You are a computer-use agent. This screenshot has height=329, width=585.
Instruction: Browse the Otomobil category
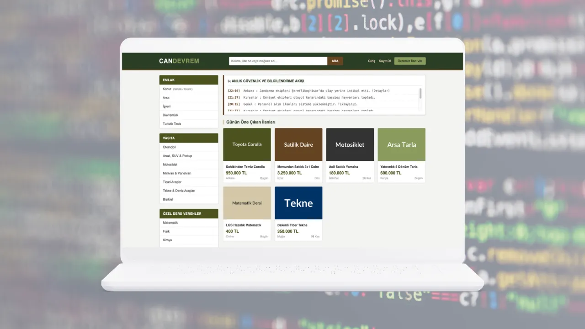pyautogui.click(x=189, y=147)
